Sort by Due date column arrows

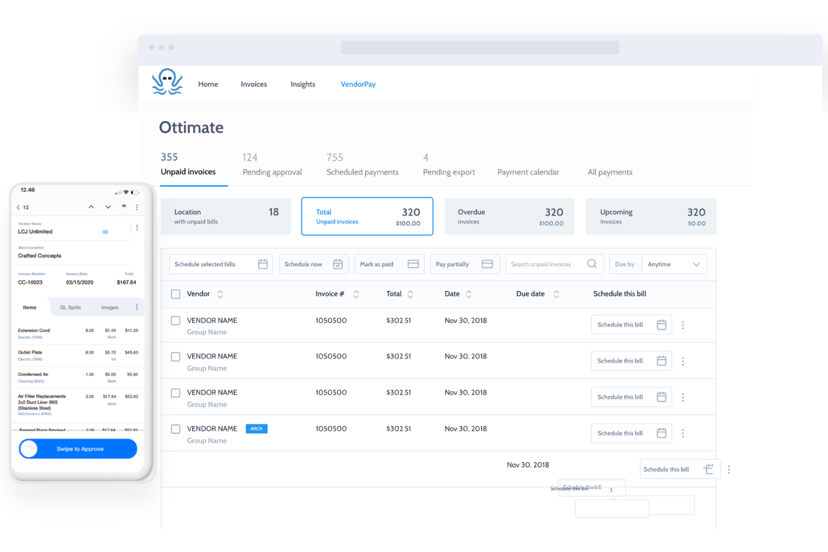tap(556, 294)
